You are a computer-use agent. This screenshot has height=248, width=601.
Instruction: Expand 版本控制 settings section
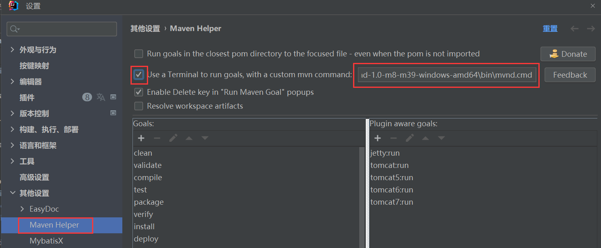click(x=12, y=113)
